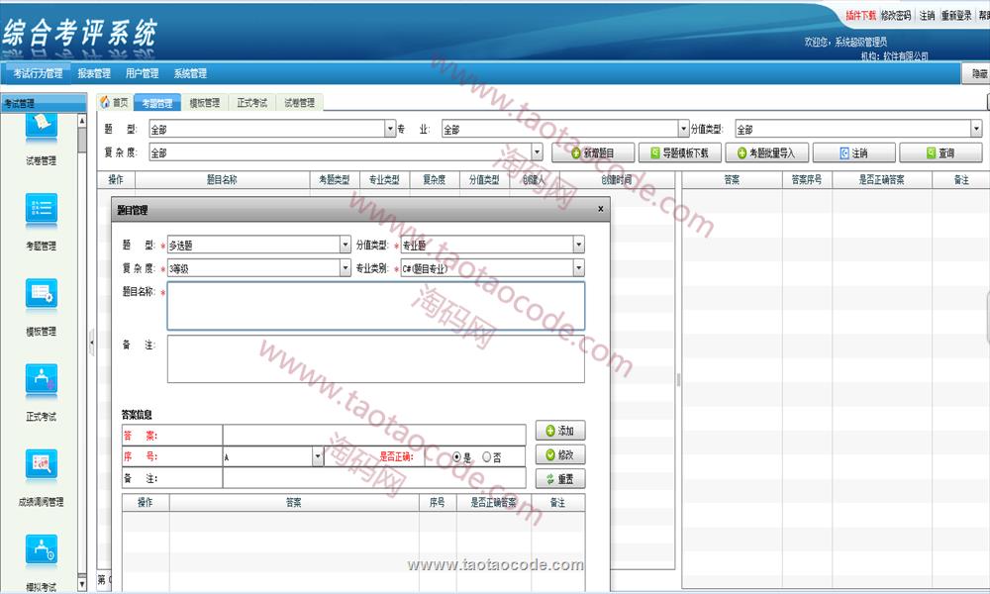Collapse the left sidebar using splitter arrow
This screenshot has height=594, width=990.
(91, 343)
